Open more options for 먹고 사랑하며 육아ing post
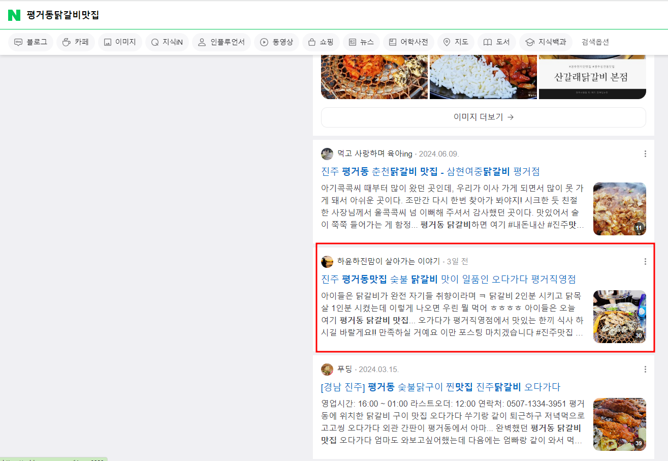 tap(645, 154)
